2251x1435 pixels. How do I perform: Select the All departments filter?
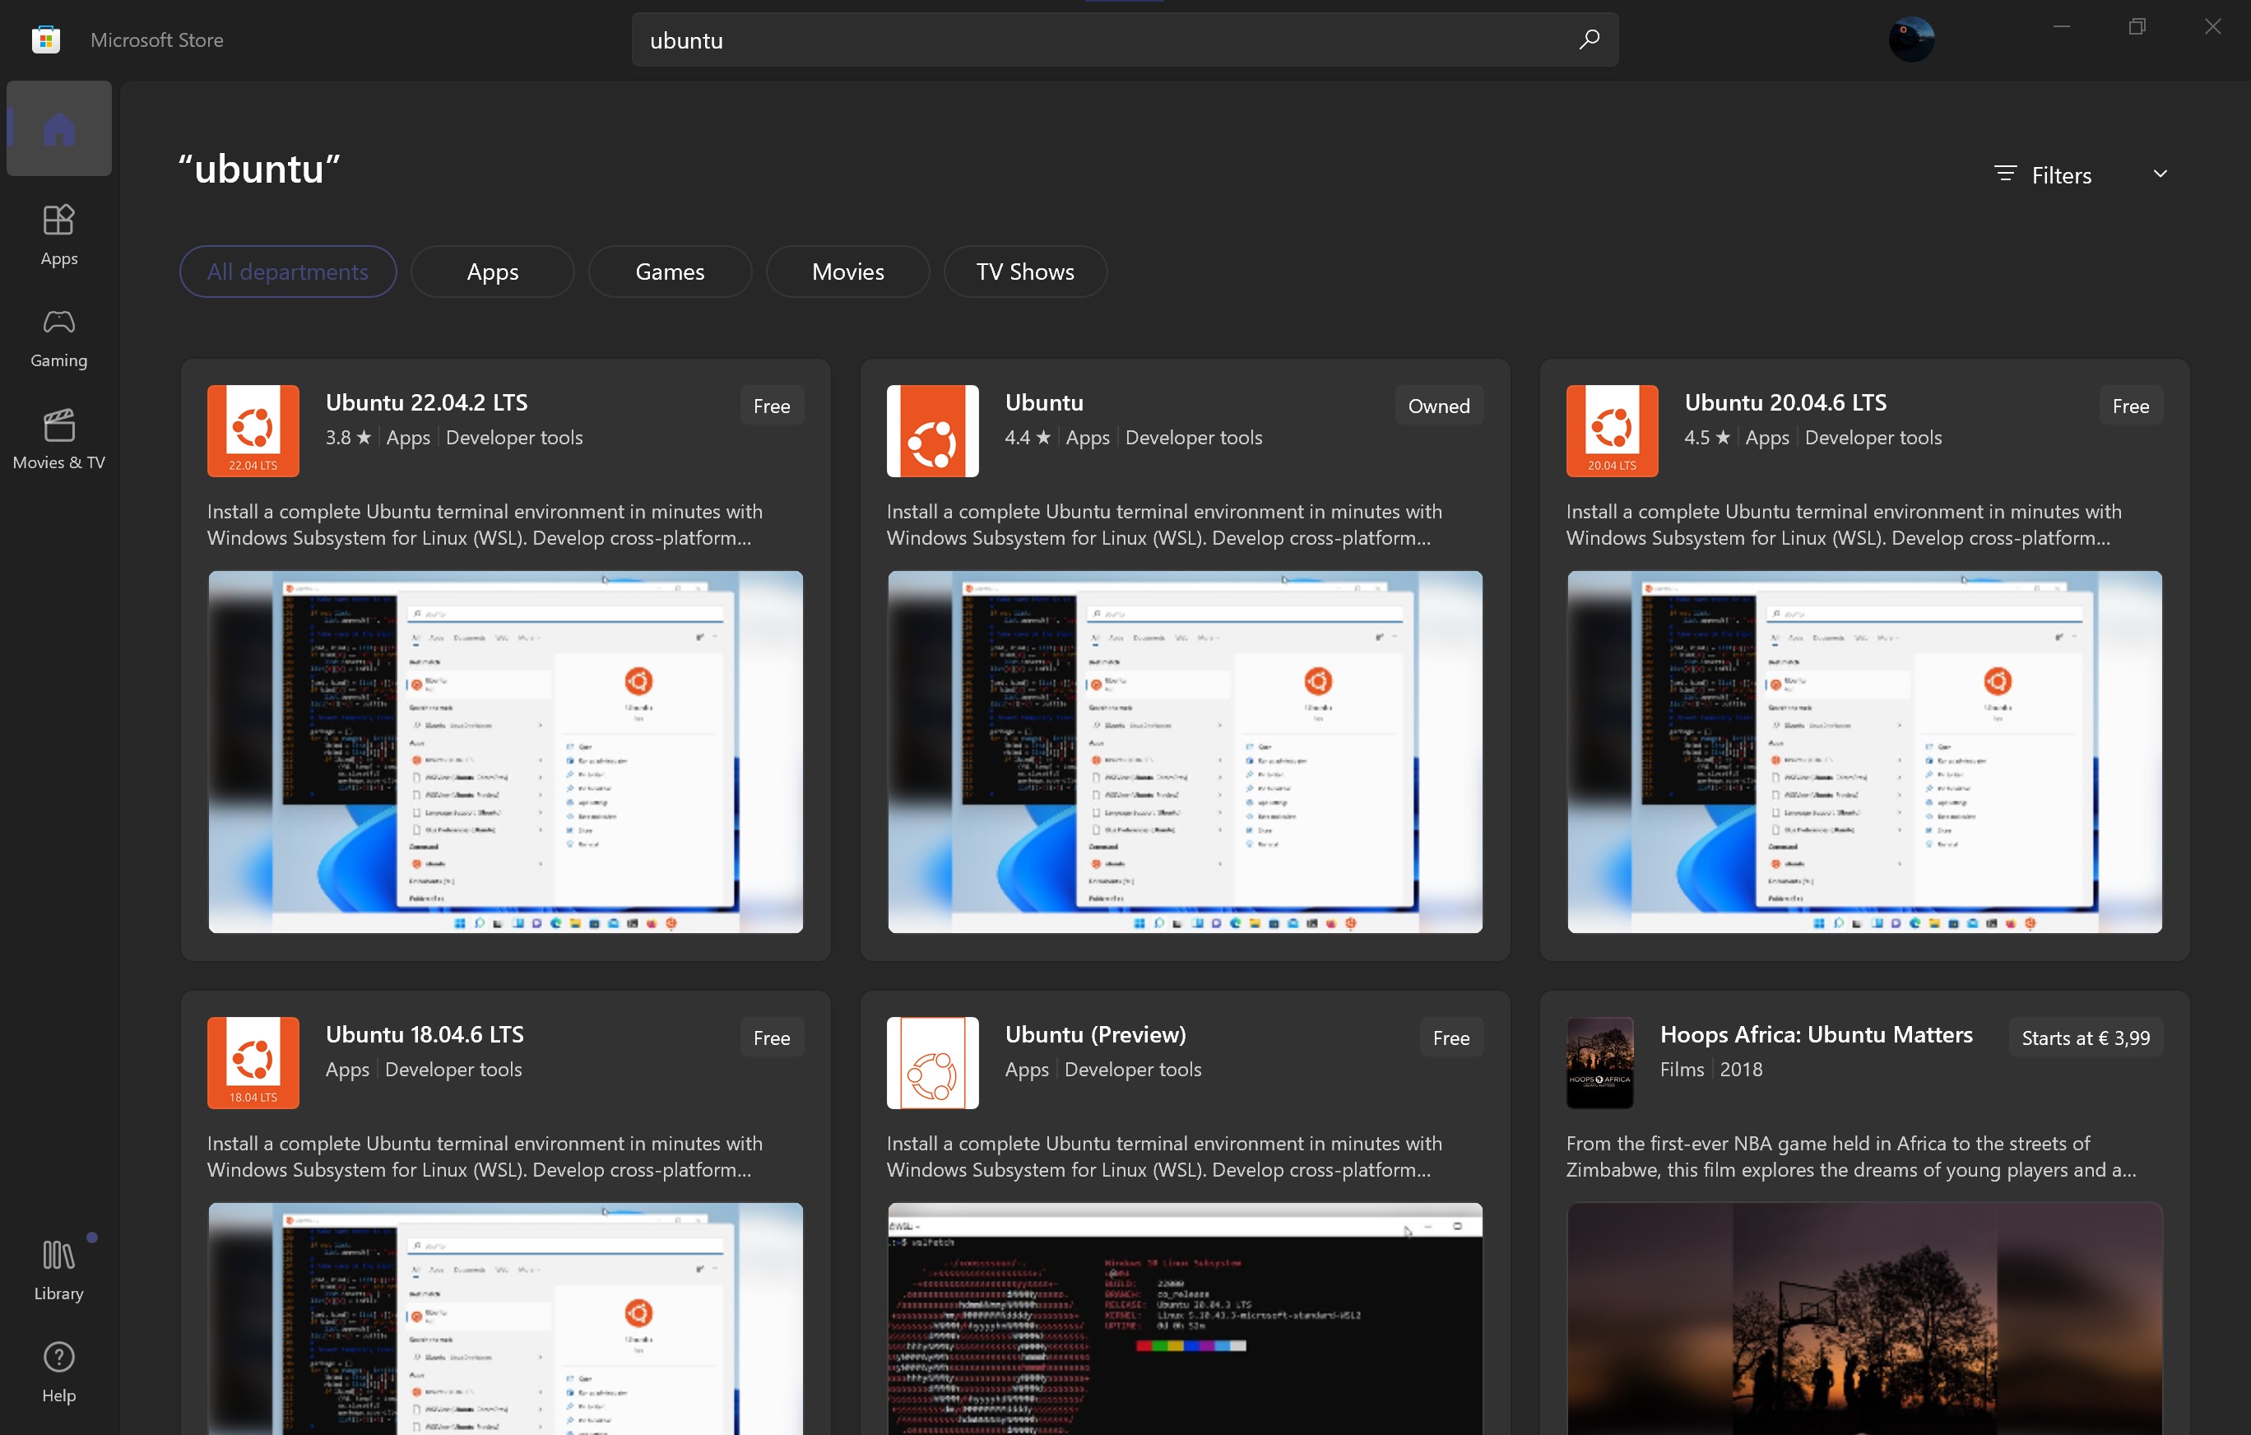288,272
